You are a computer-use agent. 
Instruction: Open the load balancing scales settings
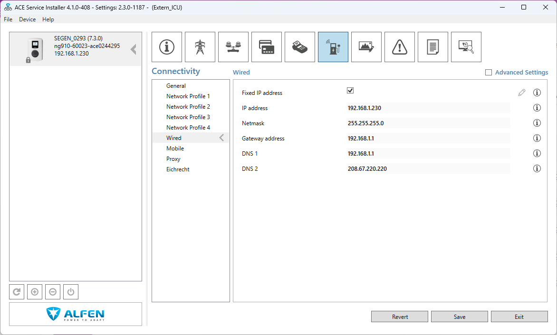[x=233, y=47]
